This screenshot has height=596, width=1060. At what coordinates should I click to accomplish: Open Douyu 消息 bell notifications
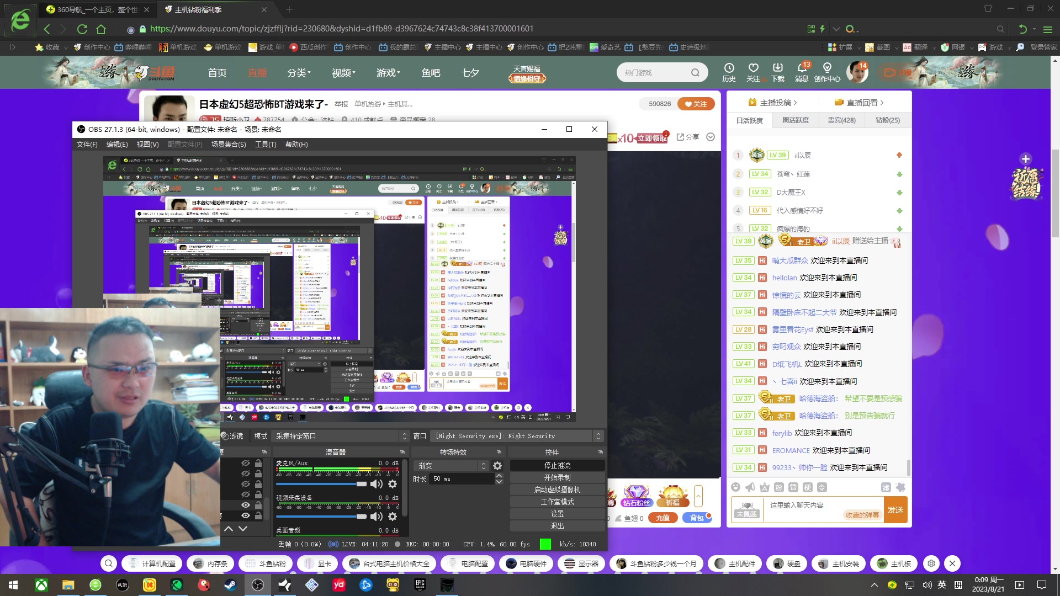801,68
